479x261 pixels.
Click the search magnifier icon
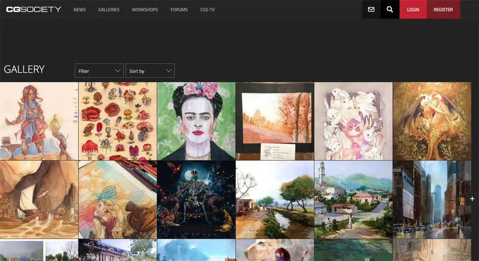[390, 10]
